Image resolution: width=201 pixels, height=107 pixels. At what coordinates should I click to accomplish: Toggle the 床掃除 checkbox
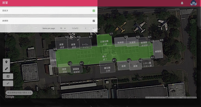point(94,21)
